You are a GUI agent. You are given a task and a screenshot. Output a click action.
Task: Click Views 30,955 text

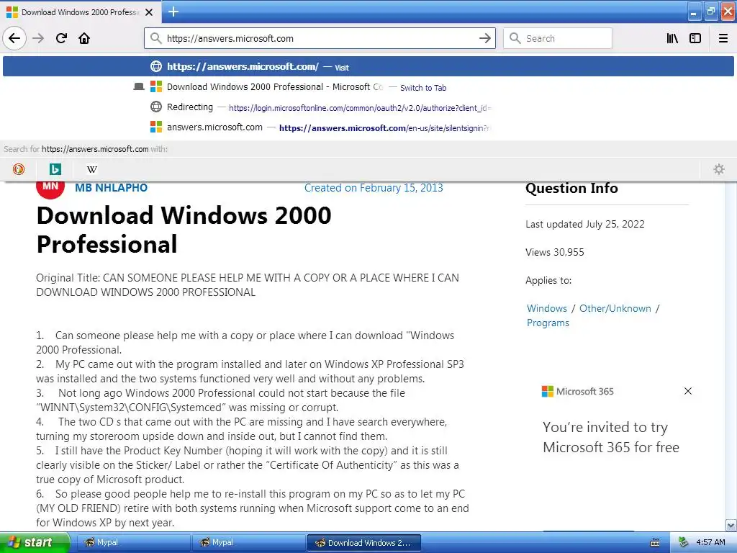click(555, 252)
